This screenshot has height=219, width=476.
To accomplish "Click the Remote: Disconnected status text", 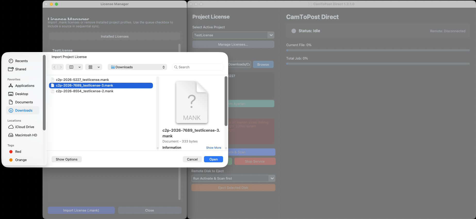I will pyautogui.click(x=448, y=31).
